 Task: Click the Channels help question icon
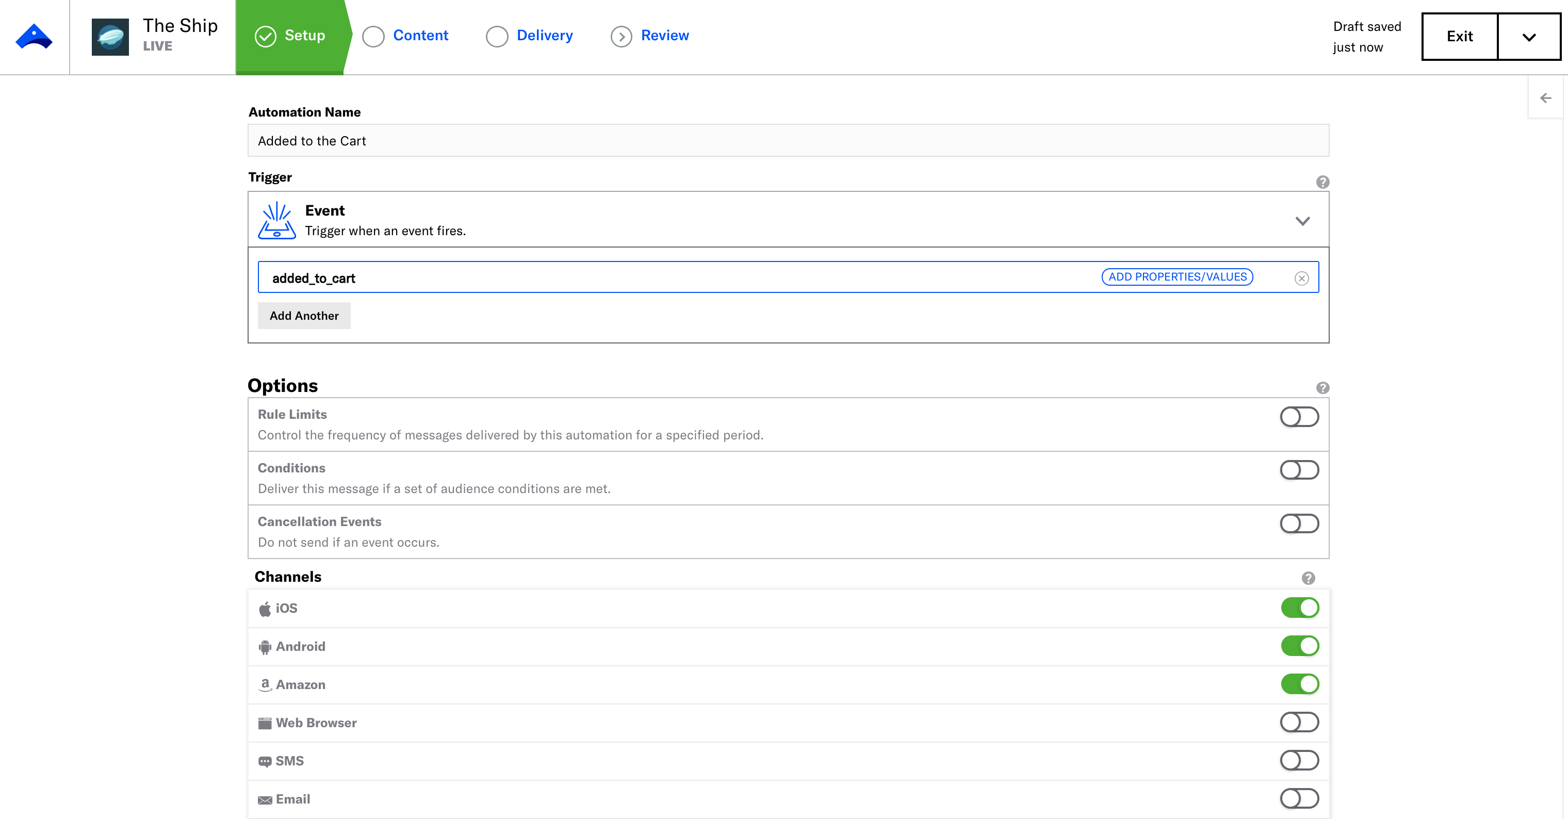1308,578
